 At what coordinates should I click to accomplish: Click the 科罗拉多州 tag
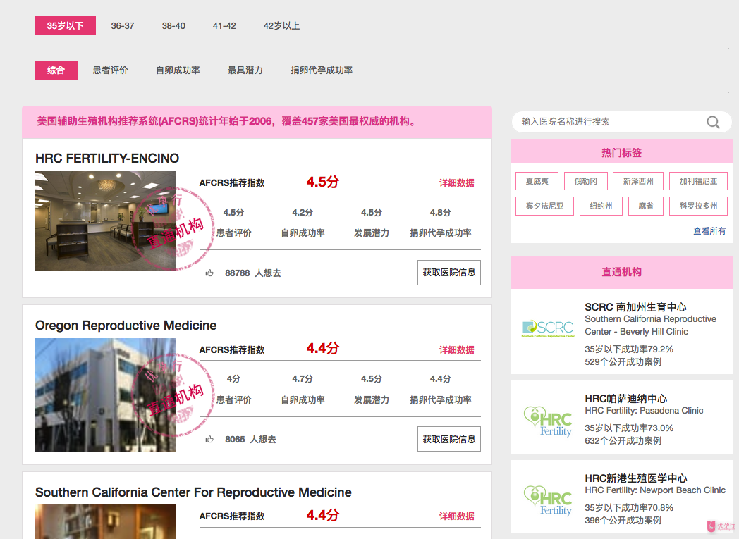coord(699,206)
